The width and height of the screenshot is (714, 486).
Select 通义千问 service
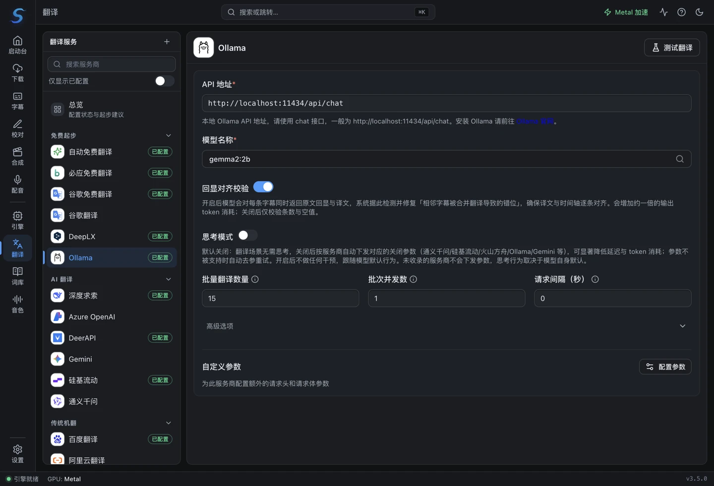(x=112, y=401)
